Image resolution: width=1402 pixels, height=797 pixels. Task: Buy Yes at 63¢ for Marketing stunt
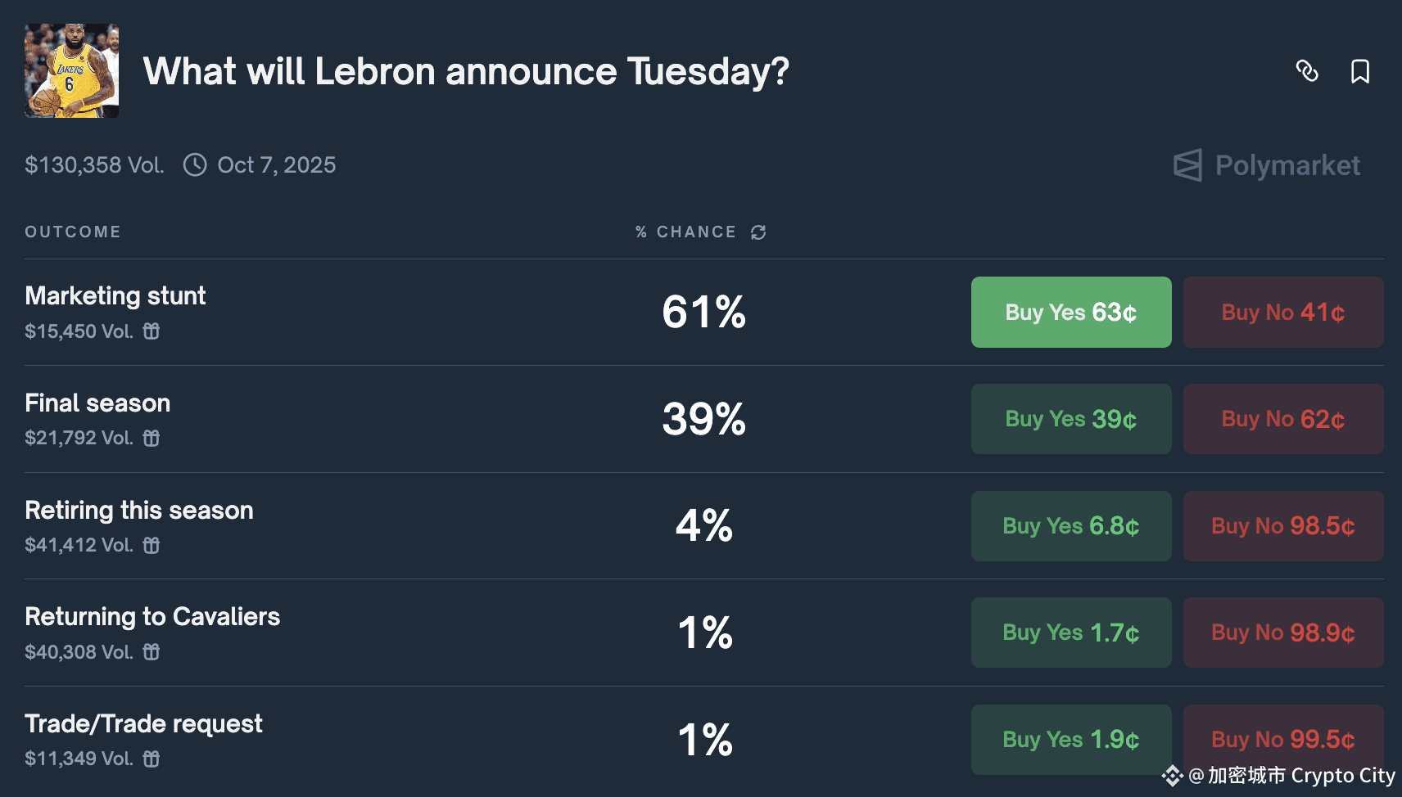(1070, 312)
